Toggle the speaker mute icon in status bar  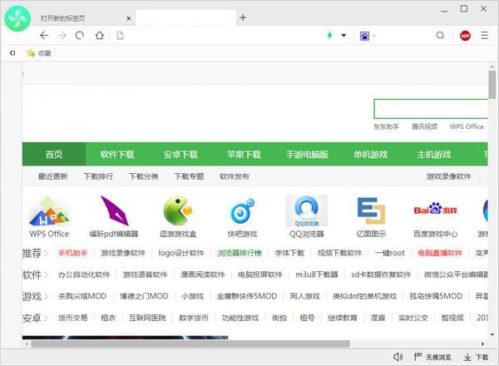398,357
